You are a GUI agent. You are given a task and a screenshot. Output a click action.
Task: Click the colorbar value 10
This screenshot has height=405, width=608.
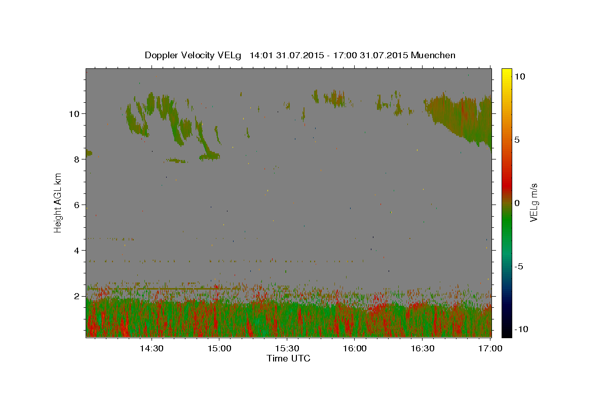click(x=519, y=76)
